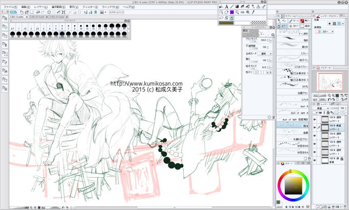This screenshot has height=210, width=349.
Task: Click the Scale/Transform icon in command bar
Action: click(x=64, y=12)
